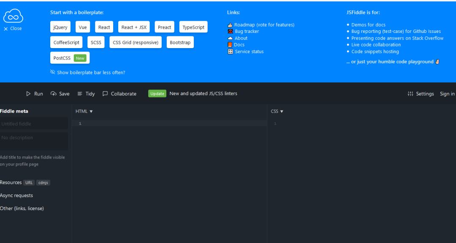Start a CoffeeScript boilerplate
456x243 pixels.
(x=66, y=43)
